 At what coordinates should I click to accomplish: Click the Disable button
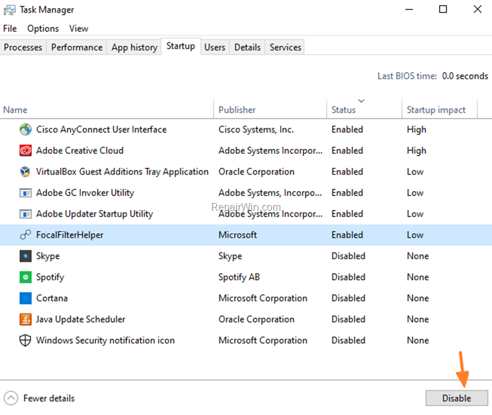pyautogui.click(x=457, y=398)
